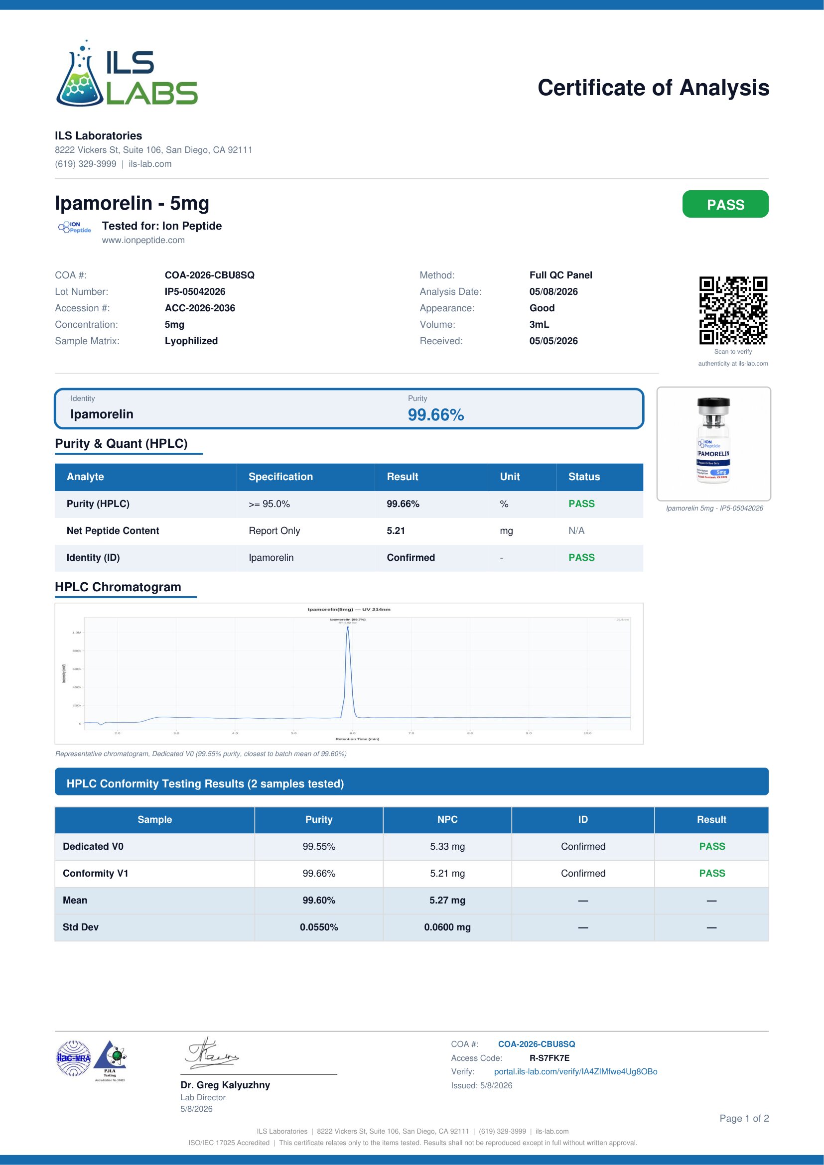824x1165 pixels.
Task: Click the Certificate of Analysis title
Action: coord(654,87)
